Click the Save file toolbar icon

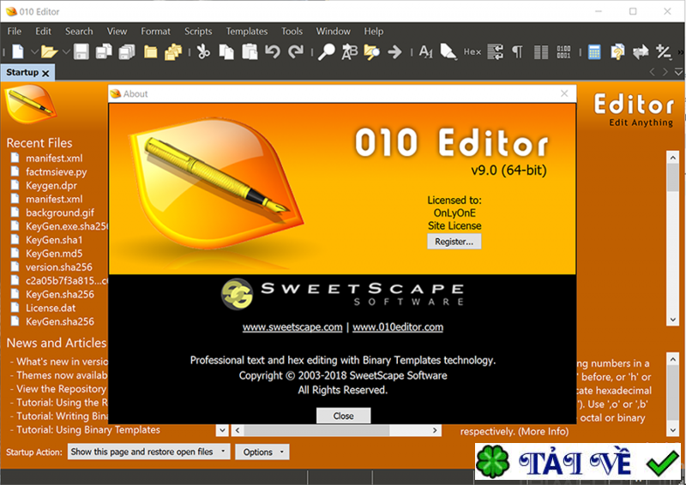(81, 52)
